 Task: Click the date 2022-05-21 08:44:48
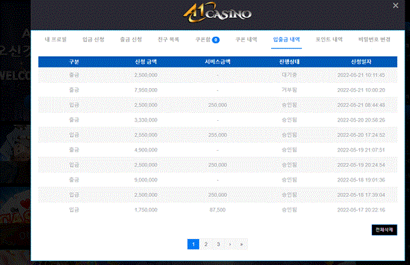(x=361, y=105)
